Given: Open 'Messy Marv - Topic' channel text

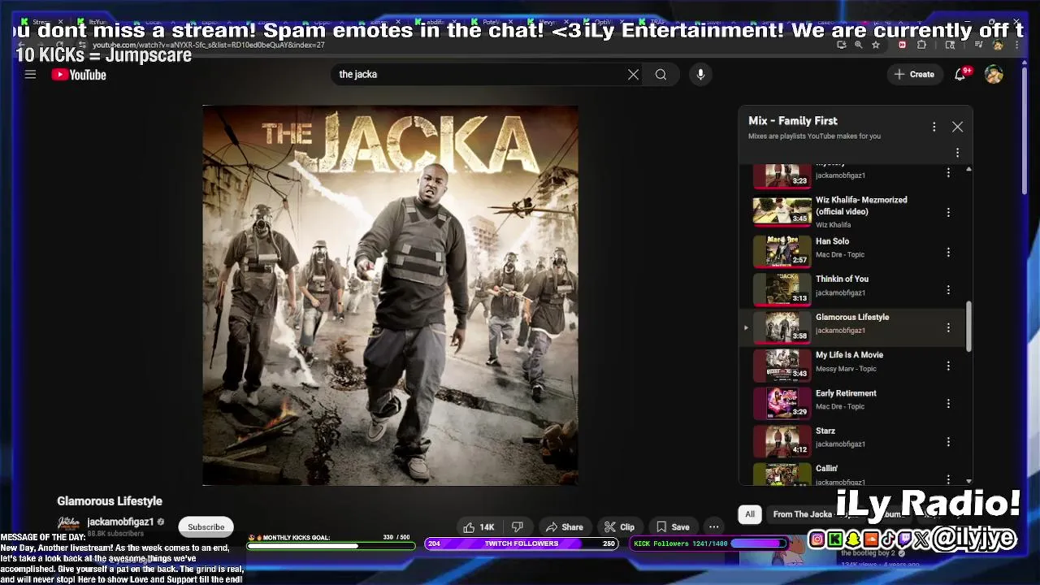Looking at the screenshot, I should [846, 369].
